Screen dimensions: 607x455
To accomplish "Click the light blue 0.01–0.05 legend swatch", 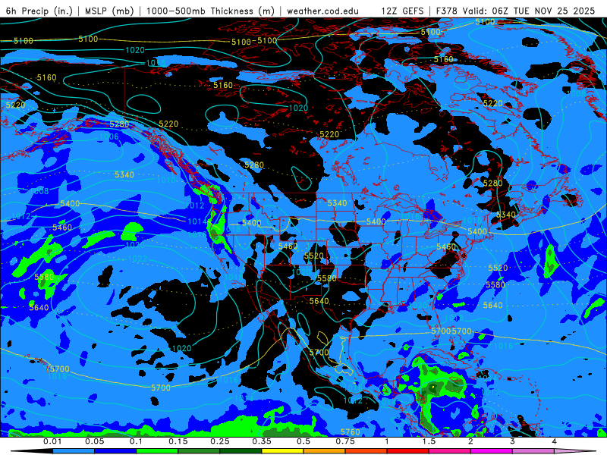I will click(x=74, y=451).
